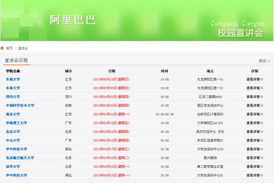Image resolution: width=274 pixels, height=183 pixels.
Task: Open the 清华大学 university link
Action: (x=13, y=167)
